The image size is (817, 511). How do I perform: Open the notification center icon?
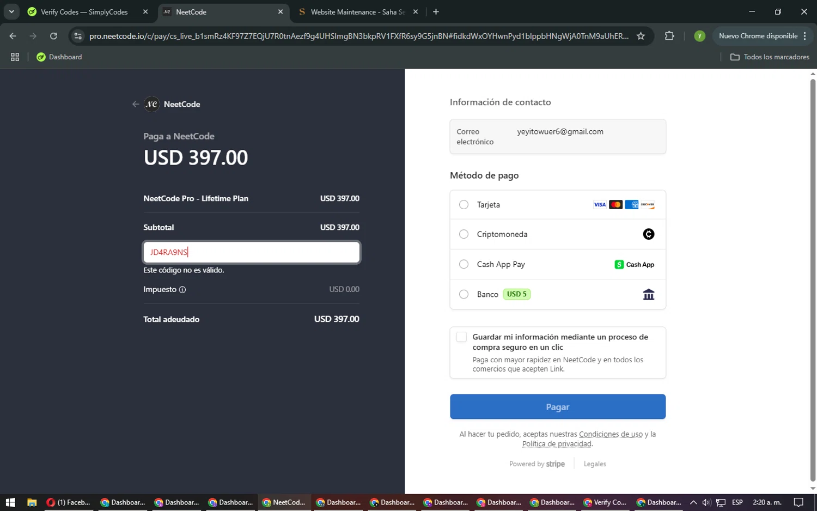click(798, 502)
